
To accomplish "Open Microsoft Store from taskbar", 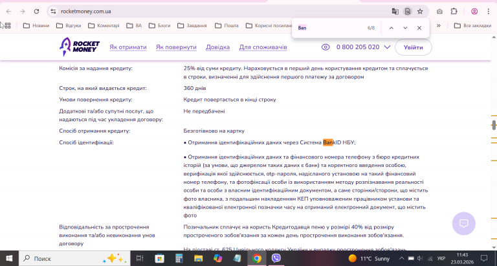I will point(159,258).
